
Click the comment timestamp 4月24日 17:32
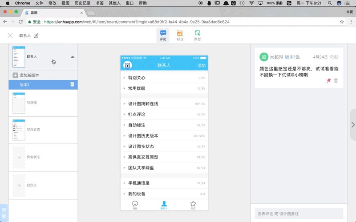326,57
